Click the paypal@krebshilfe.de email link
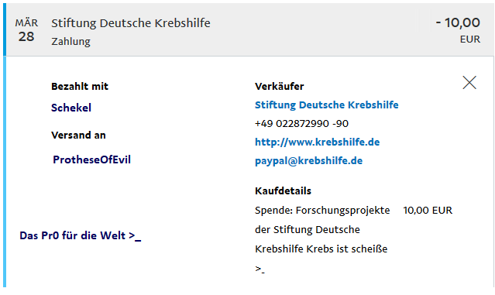Viewport: 495px width, 295px height. 308,160
